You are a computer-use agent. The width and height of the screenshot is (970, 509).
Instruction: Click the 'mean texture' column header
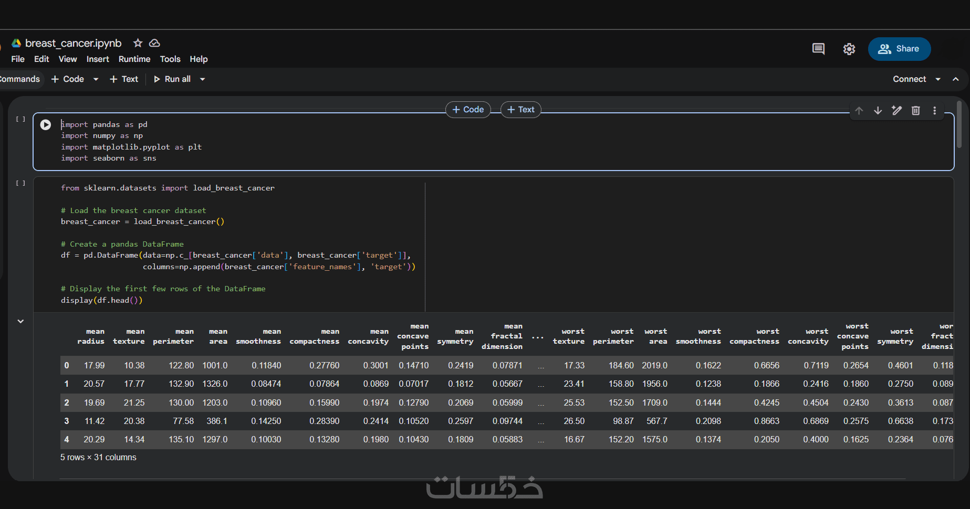129,336
